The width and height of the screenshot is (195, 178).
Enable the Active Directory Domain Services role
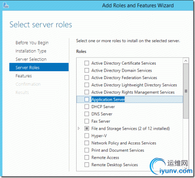tap(87, 70)
